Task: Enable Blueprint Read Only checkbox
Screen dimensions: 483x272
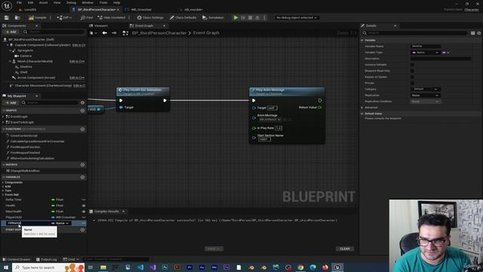Action: 412,71
